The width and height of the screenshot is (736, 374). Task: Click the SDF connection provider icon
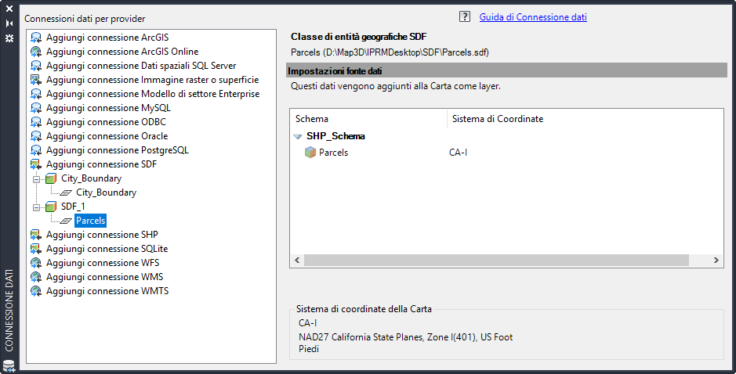point(36,164)
